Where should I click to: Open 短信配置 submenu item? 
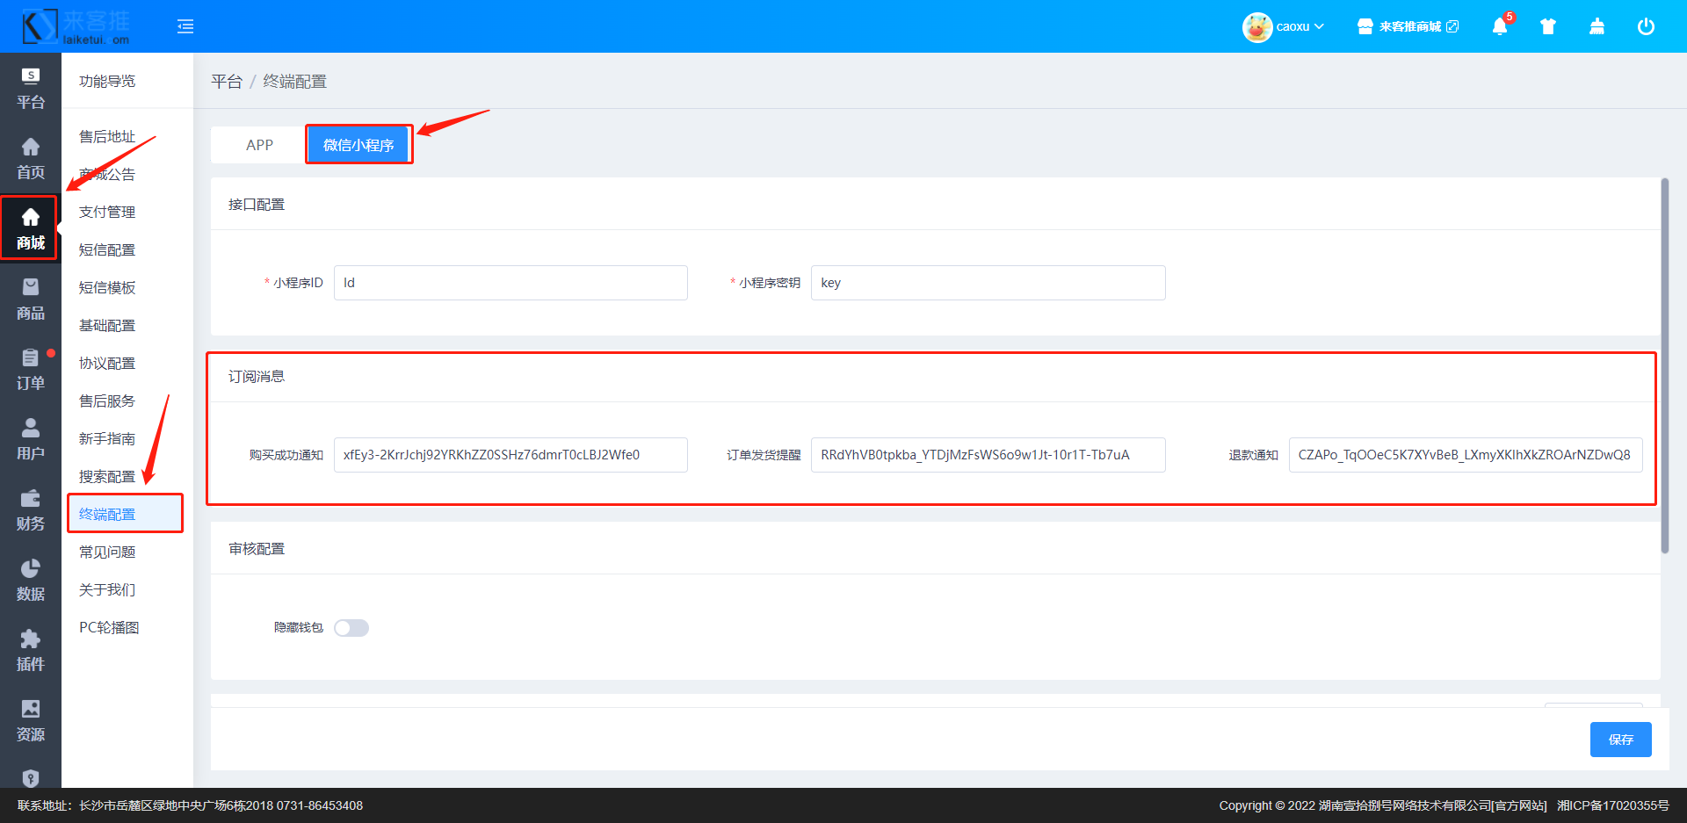coord(107,249)
